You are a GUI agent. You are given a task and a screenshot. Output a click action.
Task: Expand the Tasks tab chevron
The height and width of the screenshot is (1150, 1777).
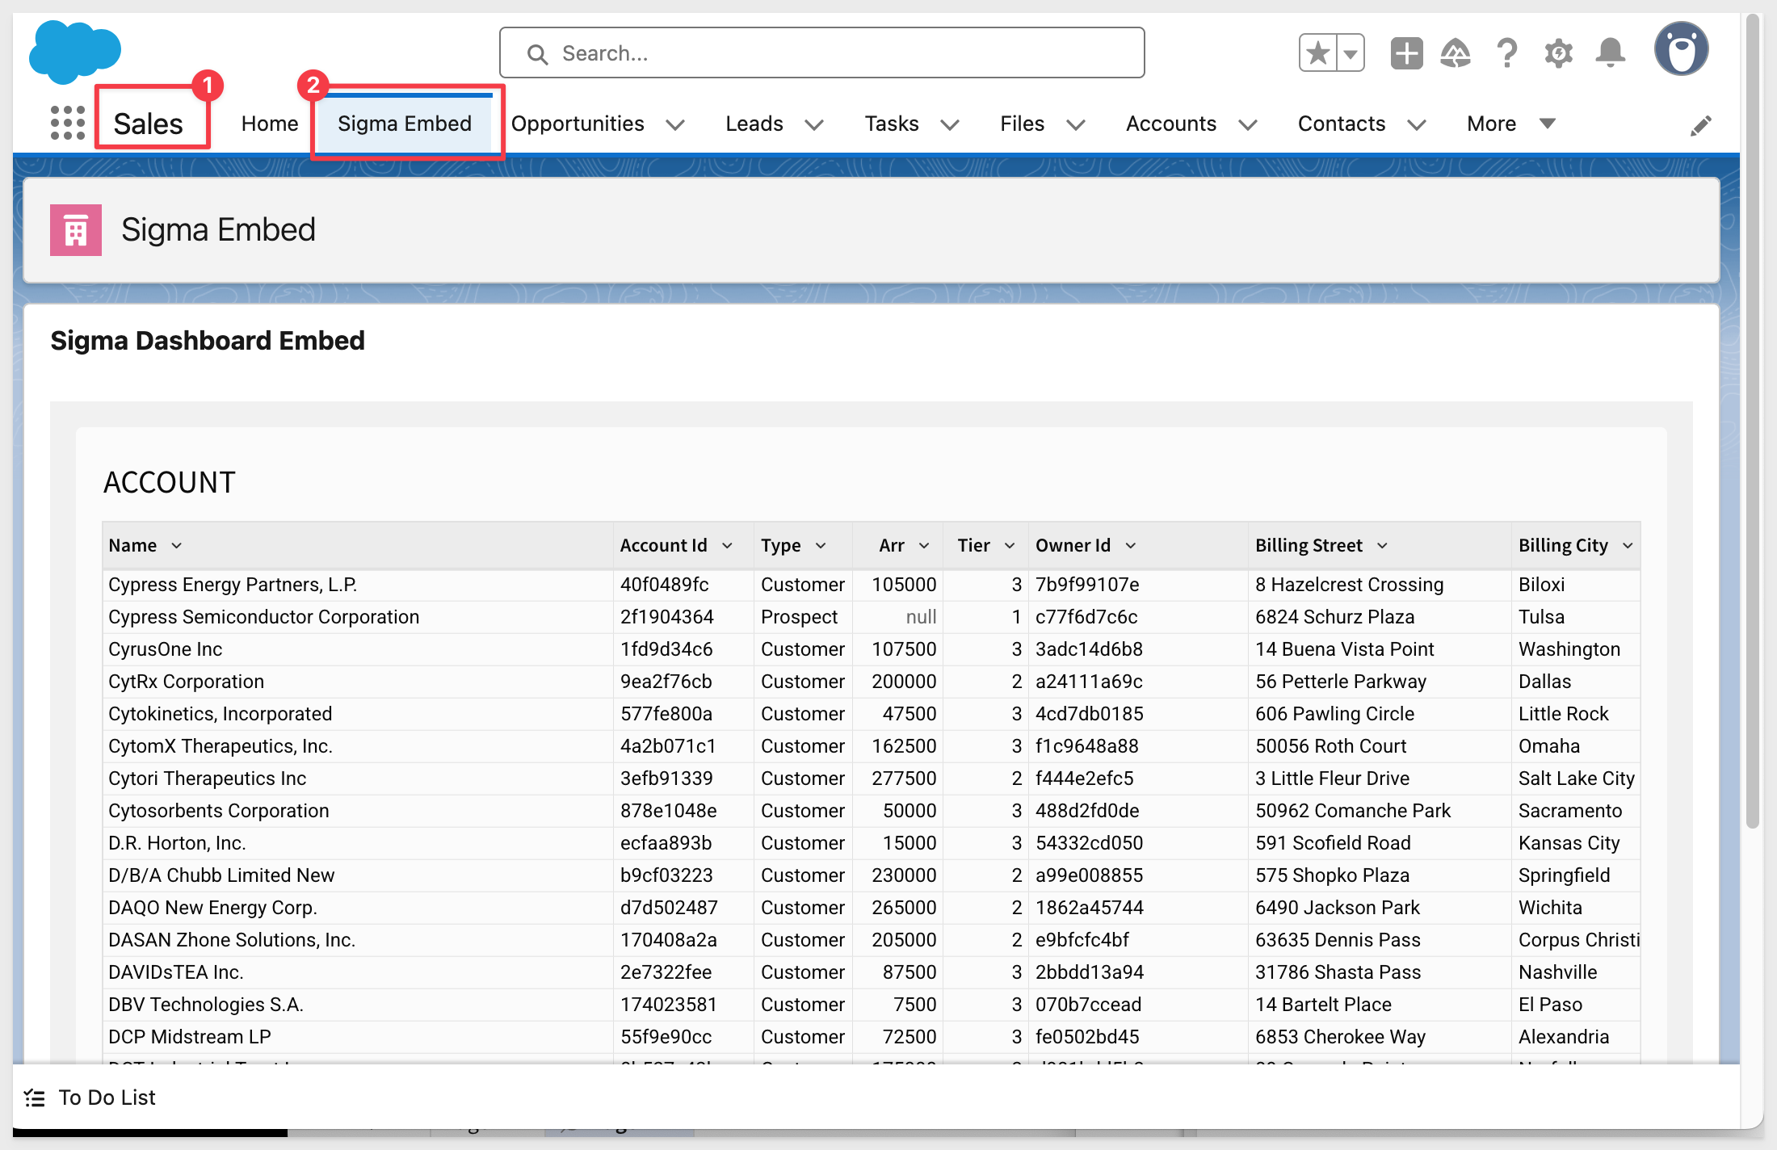(x=950, y=124)
